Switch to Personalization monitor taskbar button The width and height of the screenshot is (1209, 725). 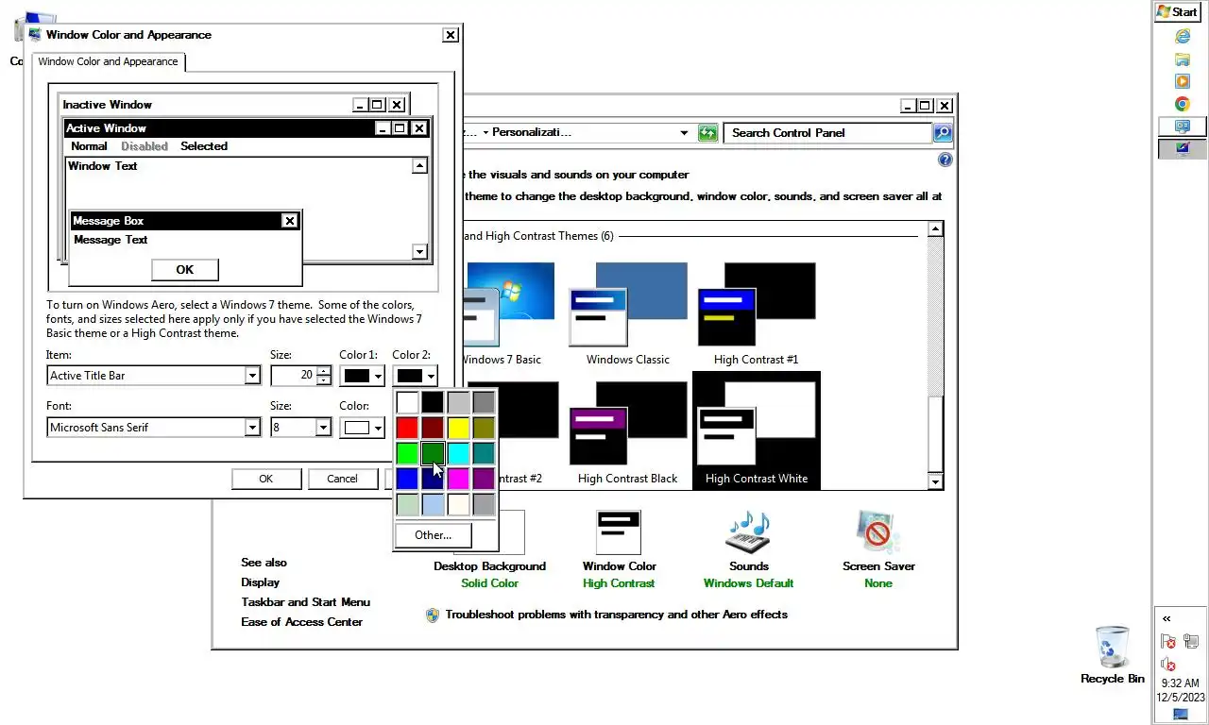point(1182,148)
